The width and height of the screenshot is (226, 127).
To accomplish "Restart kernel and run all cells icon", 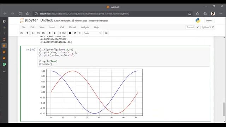I will click(79, 33).
